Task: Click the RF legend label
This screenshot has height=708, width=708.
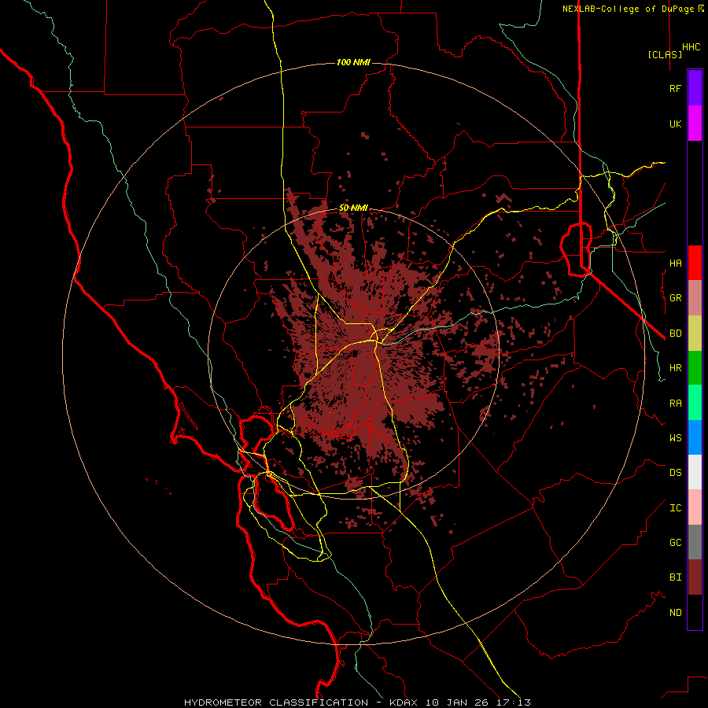Action: coord(675,88)
